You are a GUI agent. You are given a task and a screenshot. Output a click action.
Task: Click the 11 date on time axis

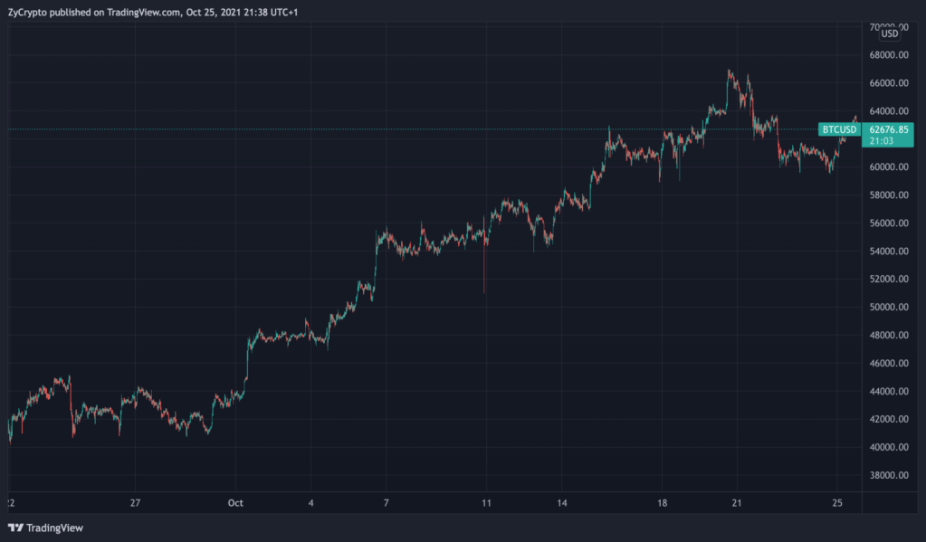coord(486,502)
